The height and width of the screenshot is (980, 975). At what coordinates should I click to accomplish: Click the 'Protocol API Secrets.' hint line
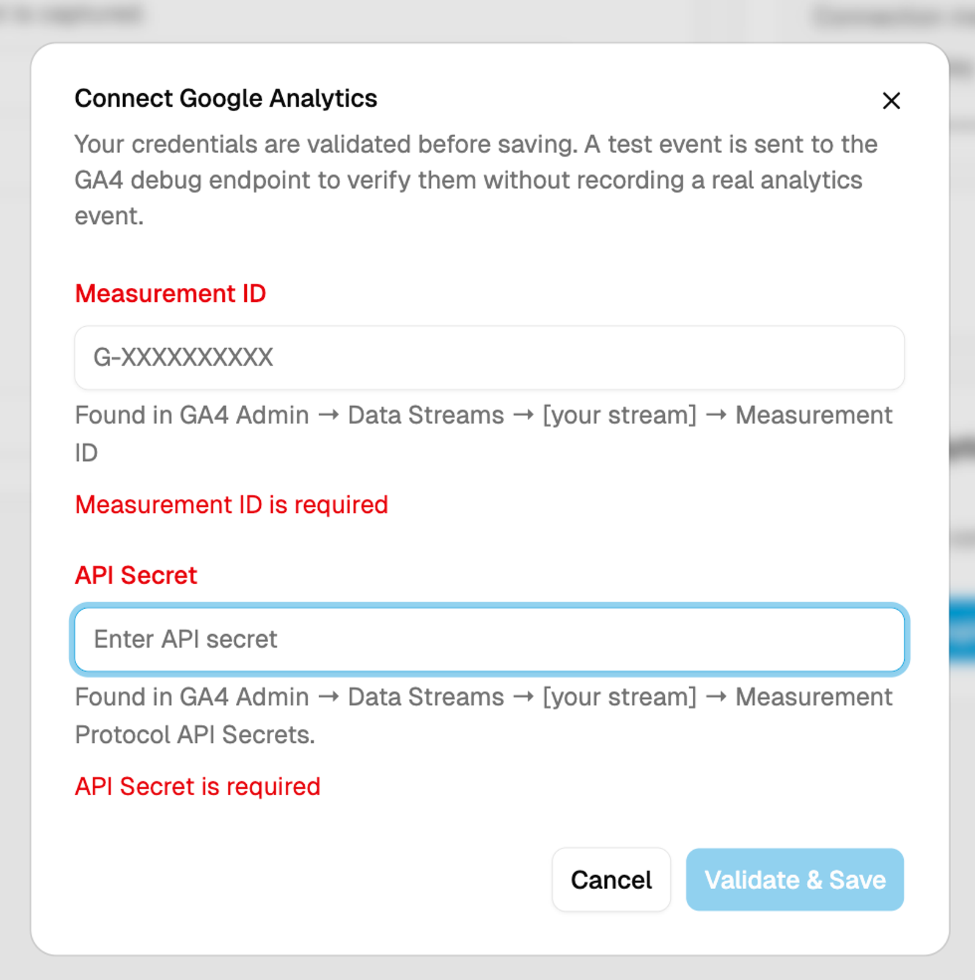(x=195, y=735)
